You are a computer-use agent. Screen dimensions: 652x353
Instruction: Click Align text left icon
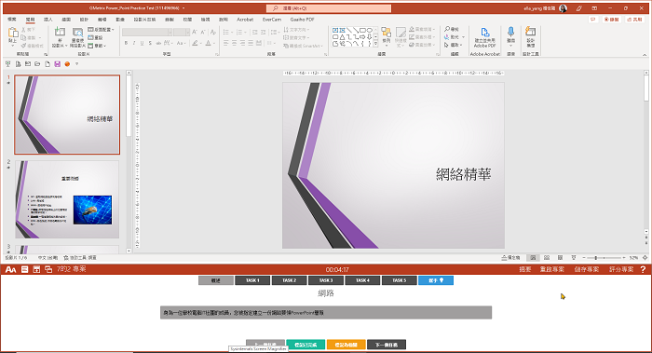coord(225,43)
